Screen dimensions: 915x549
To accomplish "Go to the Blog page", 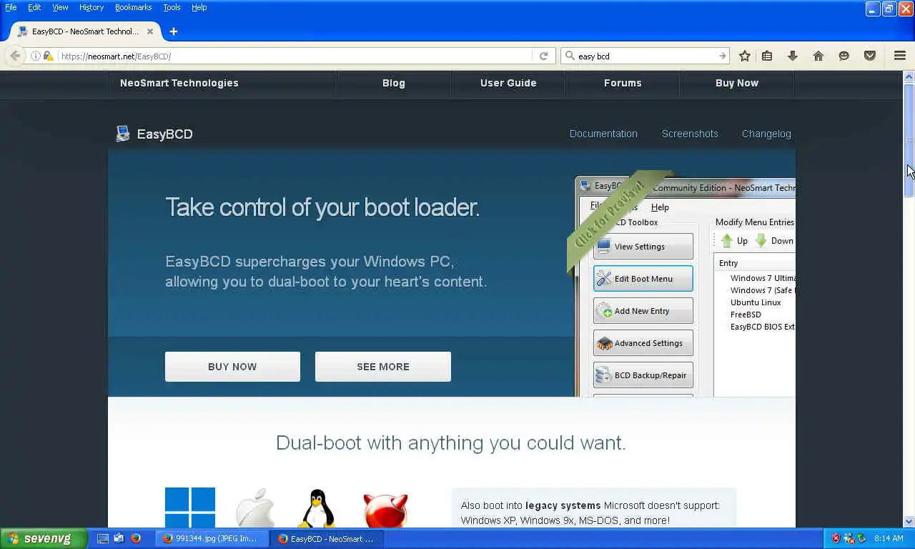I will point(394,83).
